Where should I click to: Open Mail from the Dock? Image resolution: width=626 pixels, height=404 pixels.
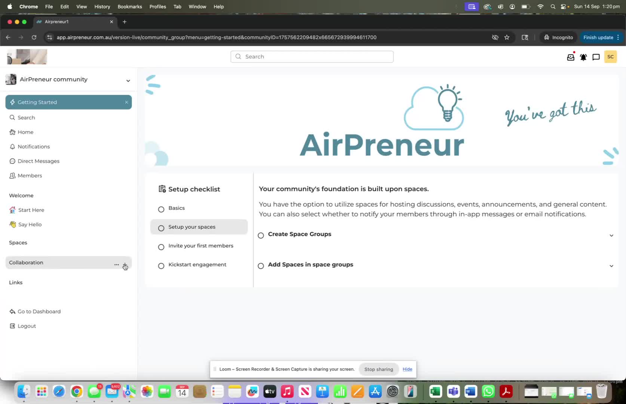point(112,392)
